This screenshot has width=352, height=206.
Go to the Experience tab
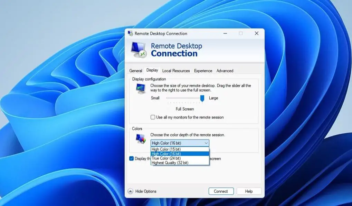coord(203,71)
